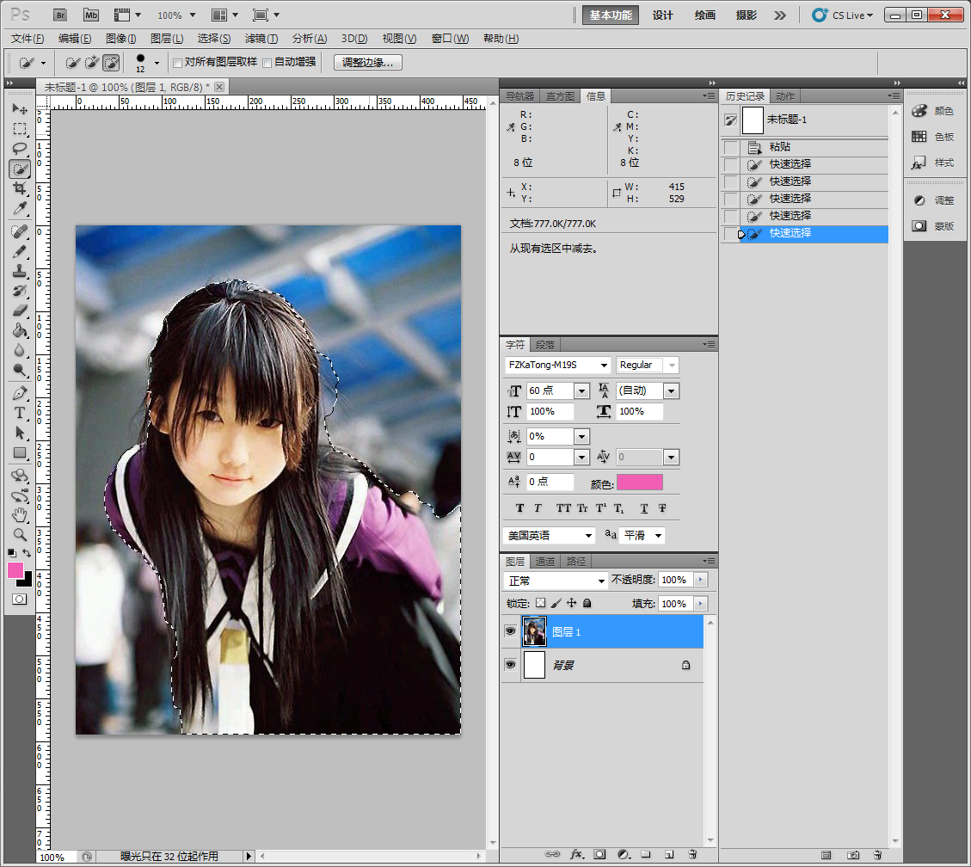Select the Crop tool
The width and height of the screenshot is (971, 867).
click(x=20, y=188)
